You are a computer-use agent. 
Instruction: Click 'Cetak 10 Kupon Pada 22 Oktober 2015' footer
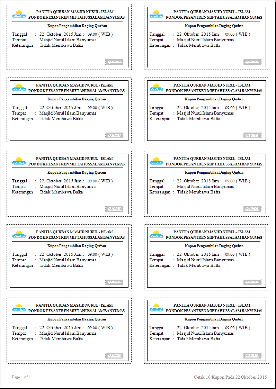click(230, 377)
